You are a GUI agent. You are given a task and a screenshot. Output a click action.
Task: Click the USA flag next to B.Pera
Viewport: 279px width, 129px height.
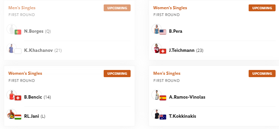[x=163, y=32]
